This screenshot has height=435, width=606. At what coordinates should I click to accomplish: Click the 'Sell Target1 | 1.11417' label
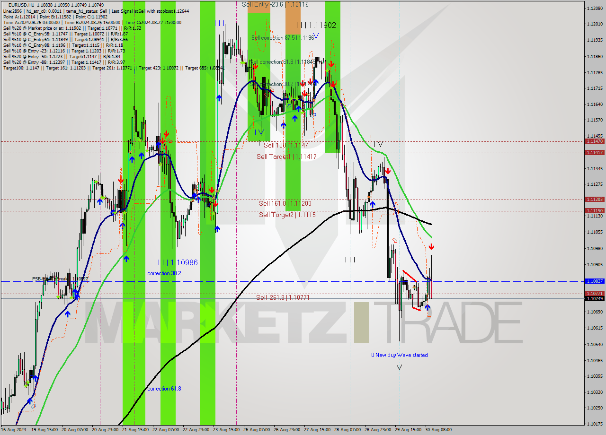point(286,157)
